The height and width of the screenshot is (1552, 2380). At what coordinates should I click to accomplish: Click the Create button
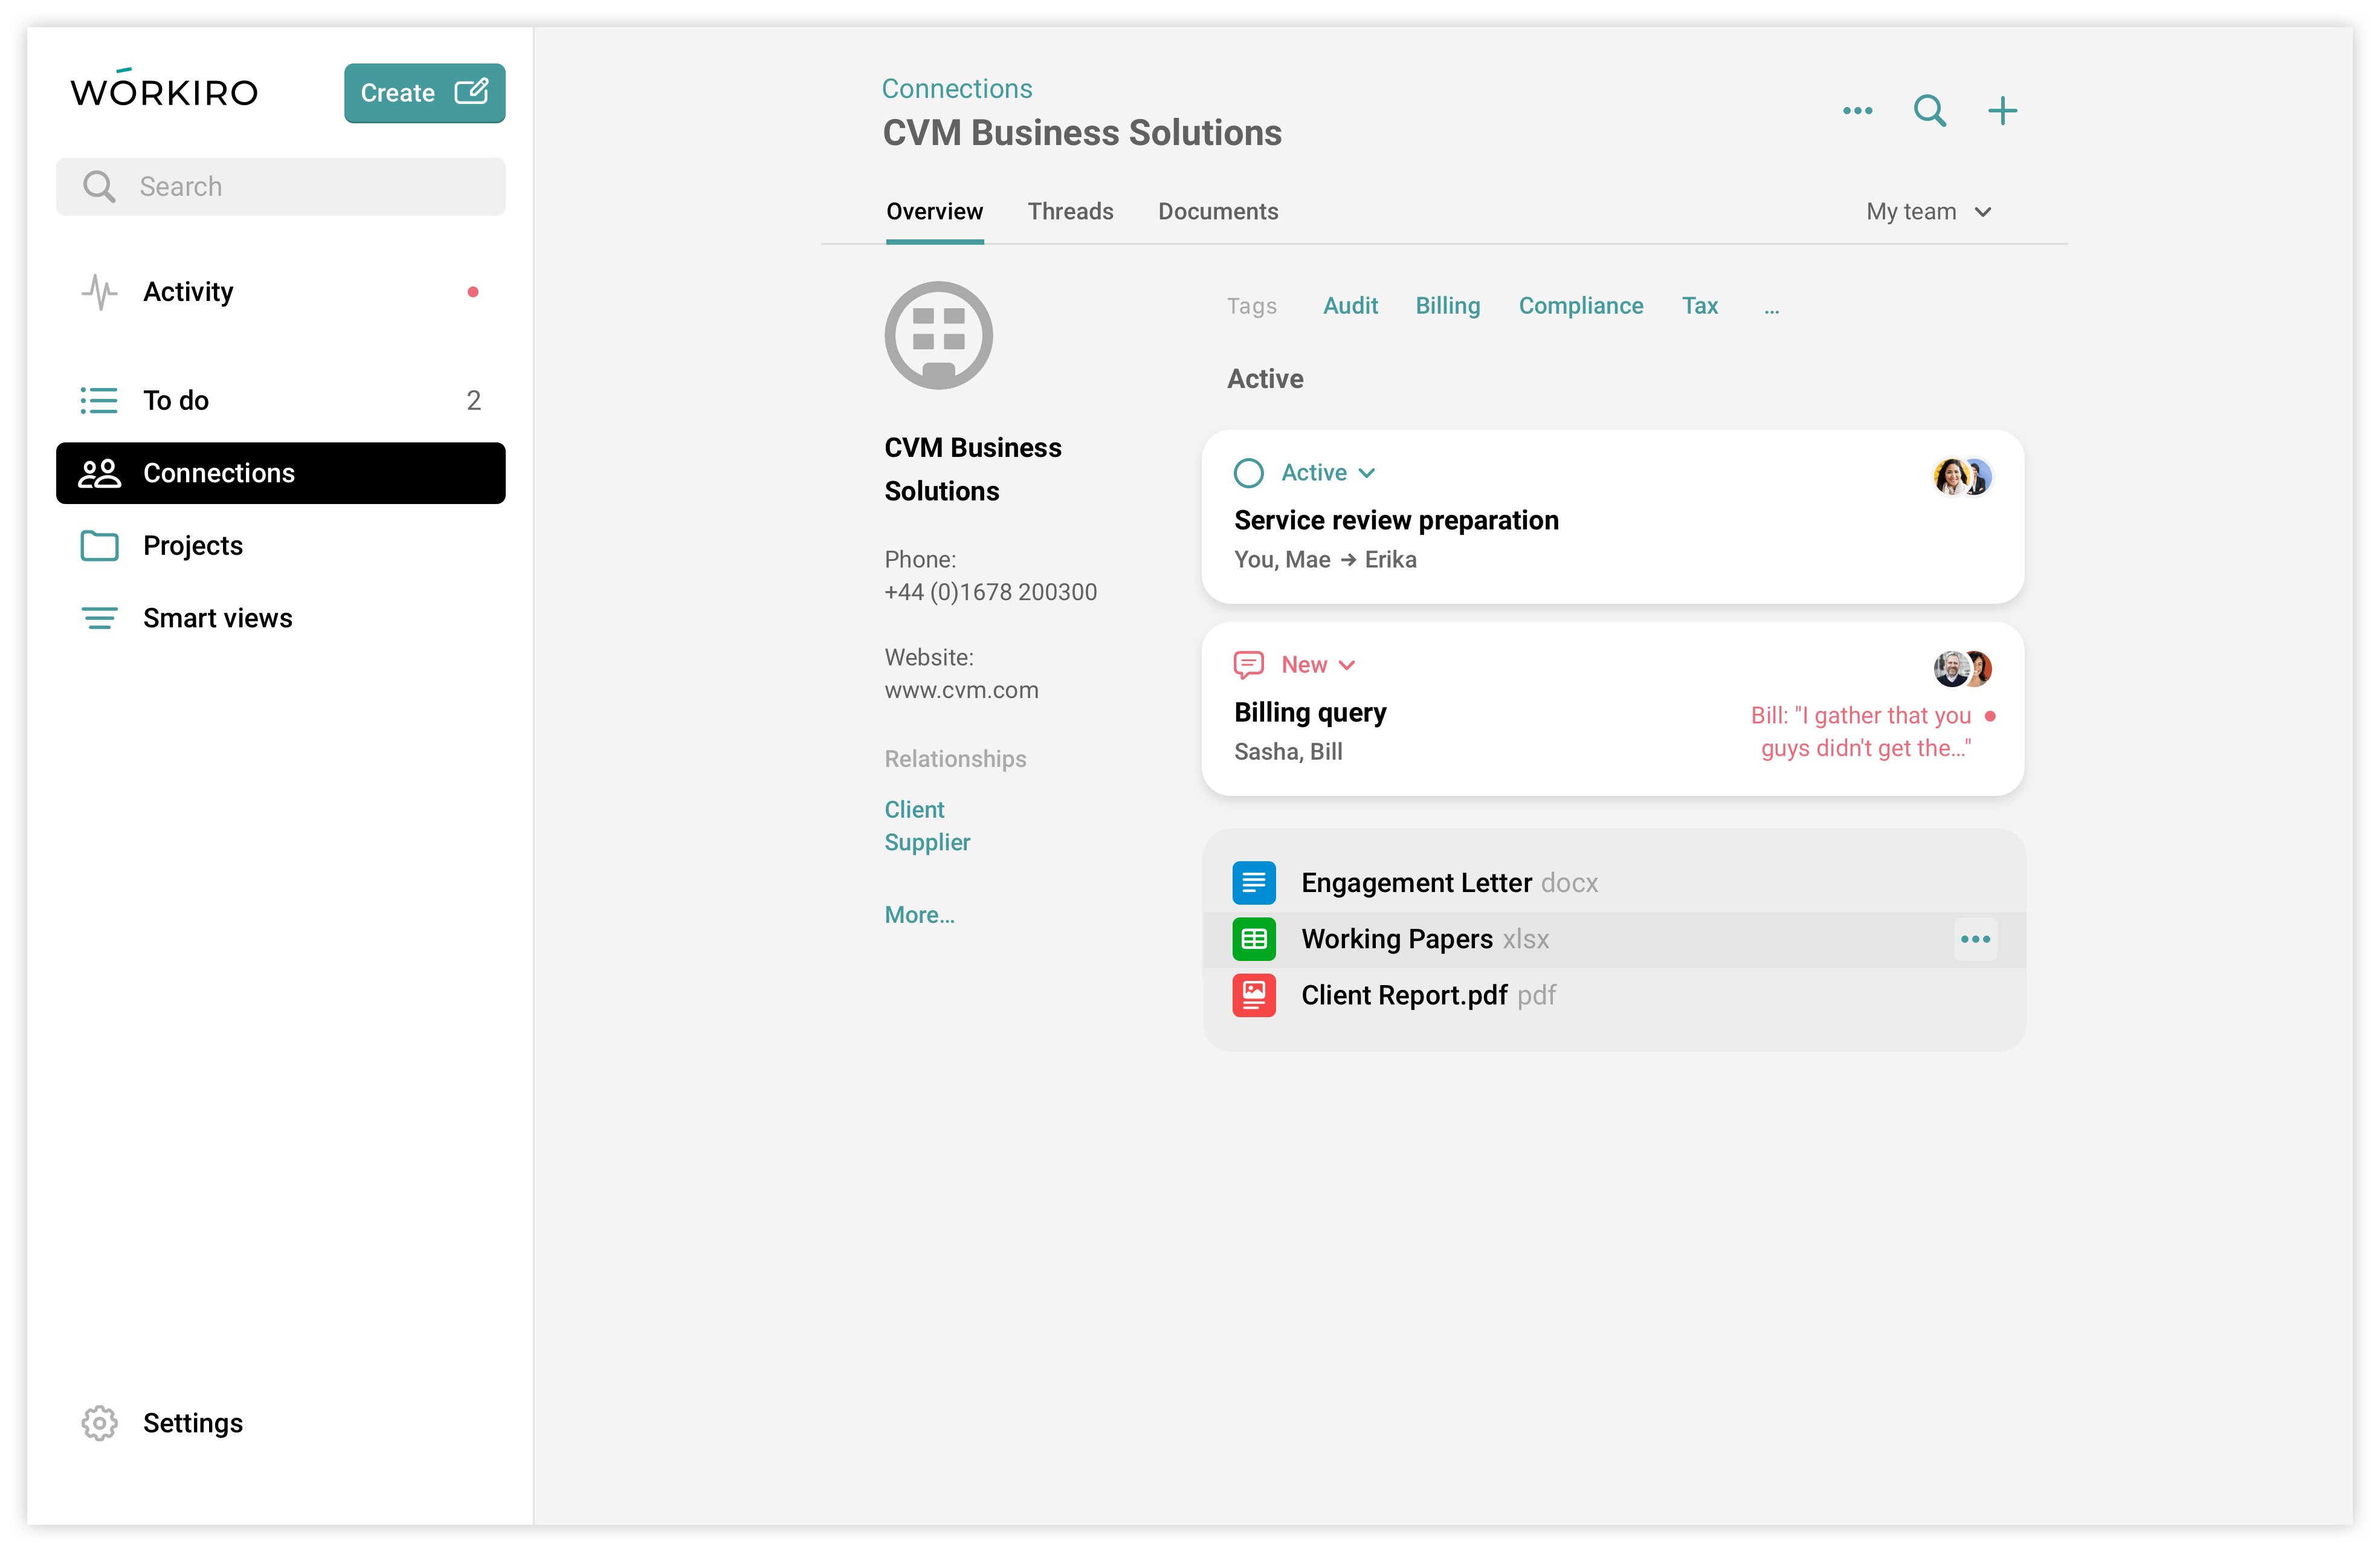[424, 93]
